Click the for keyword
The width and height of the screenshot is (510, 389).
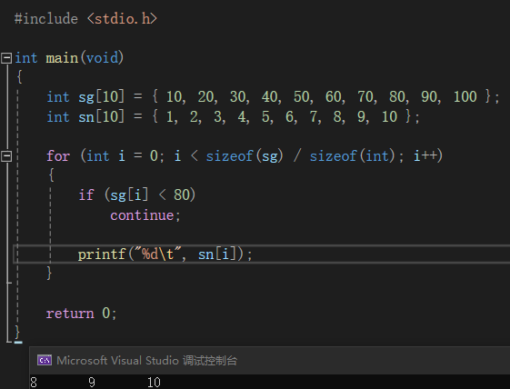pyautogui.click(x=58, y=155)
